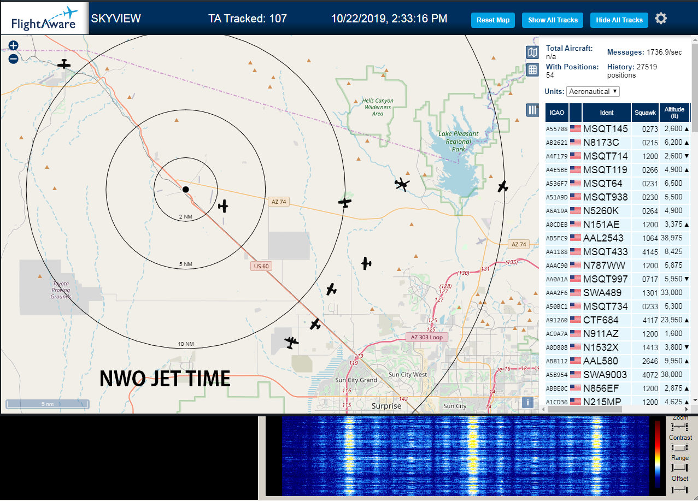The height and width of the screenshot is (501, 698).
Task: Select the N856EF aircraft row
Action: [618, 388]
